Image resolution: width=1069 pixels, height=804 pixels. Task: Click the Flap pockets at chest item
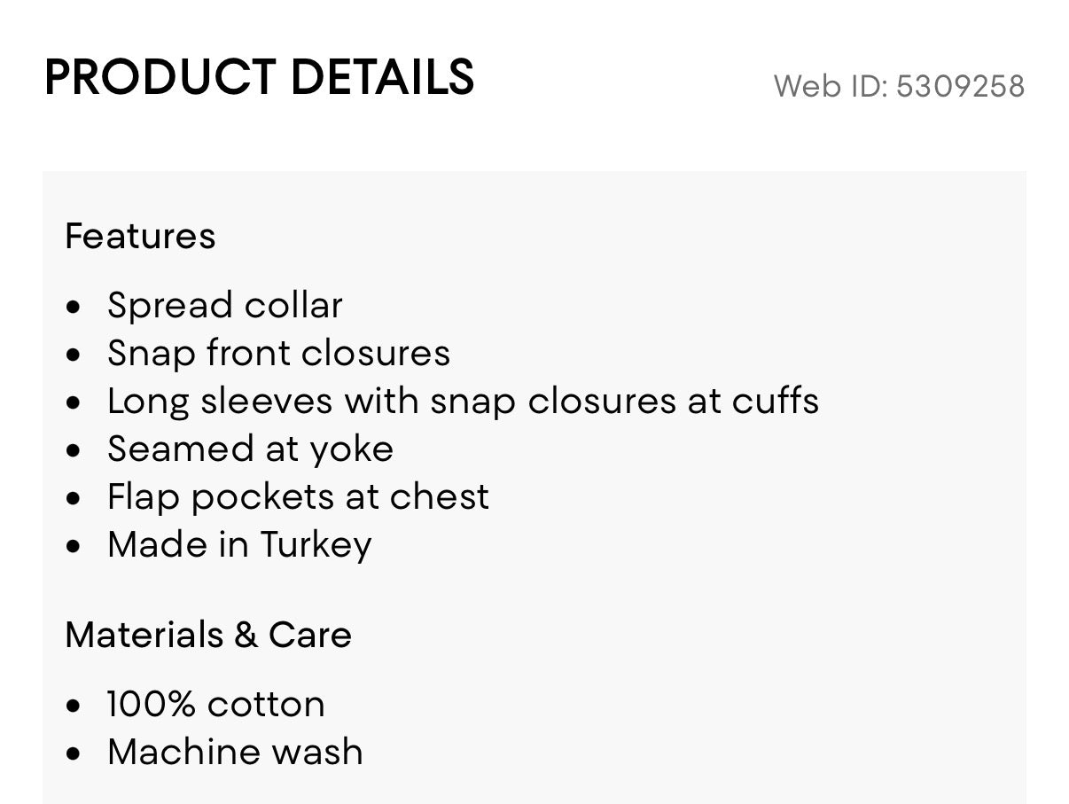(x=298, y=496)
